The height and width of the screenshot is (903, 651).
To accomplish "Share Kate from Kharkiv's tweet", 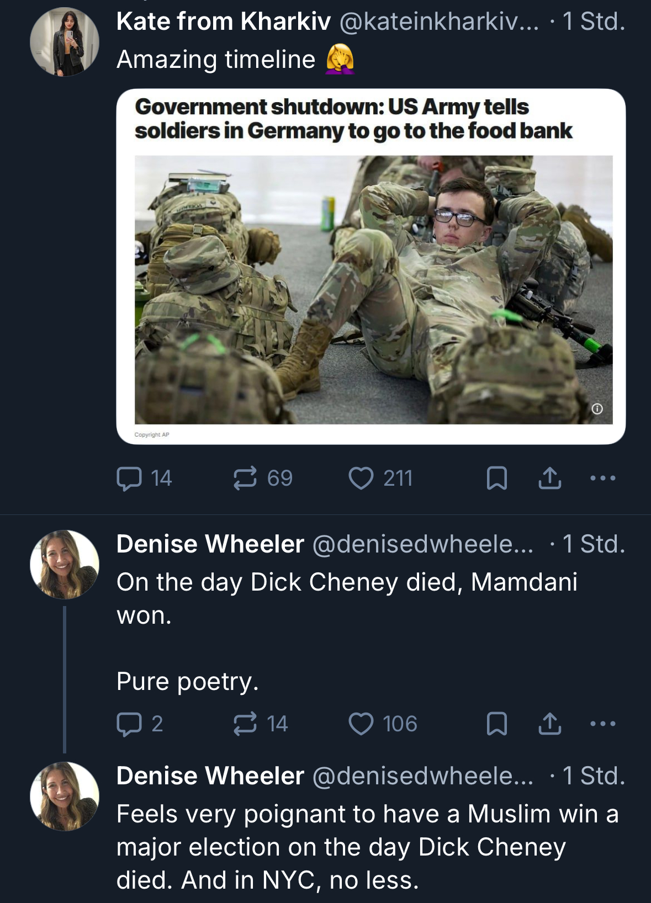I will tap(550, 479).
